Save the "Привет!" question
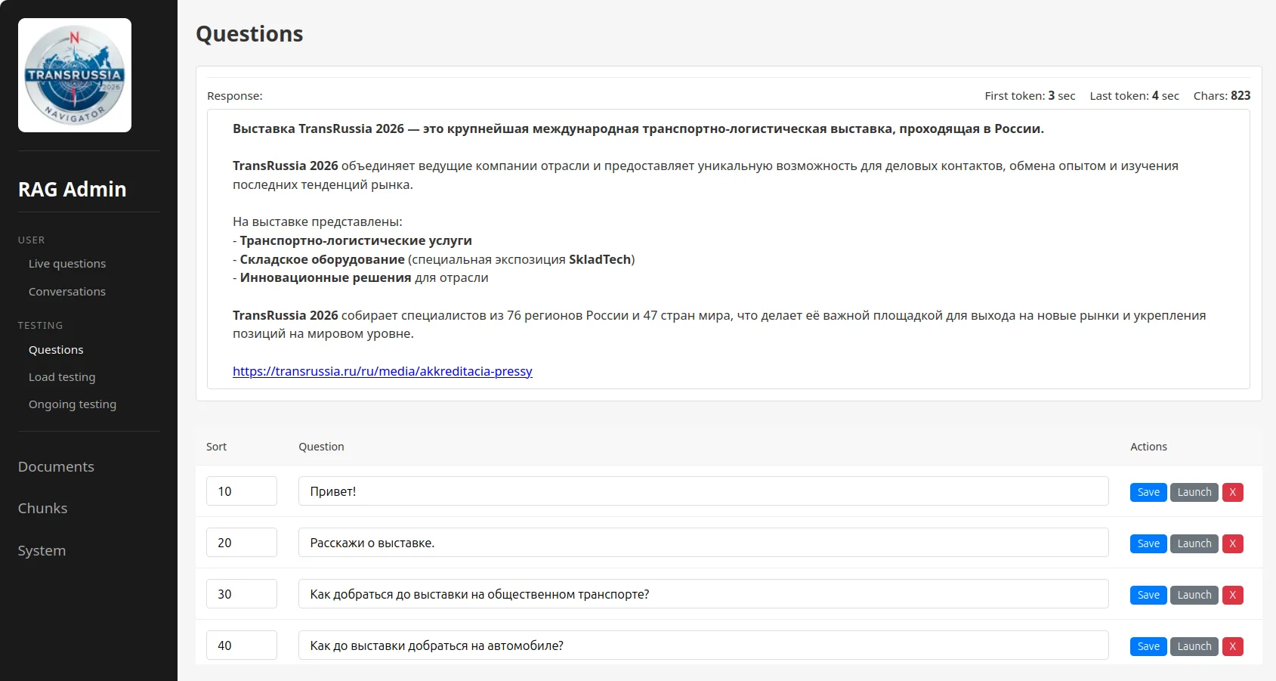This screenshot has height=681, width=1276. pos(1148,492)
